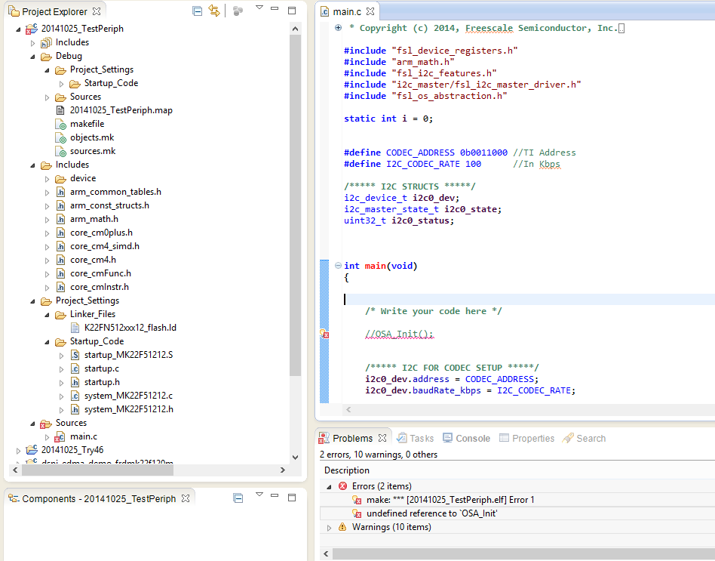Select the startup.h header icon

[x=75, y=382]
